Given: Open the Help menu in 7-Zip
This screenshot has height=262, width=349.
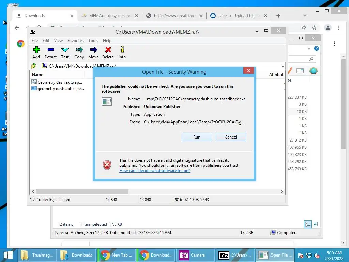Looking at the screenshot, I should point(107,41).
